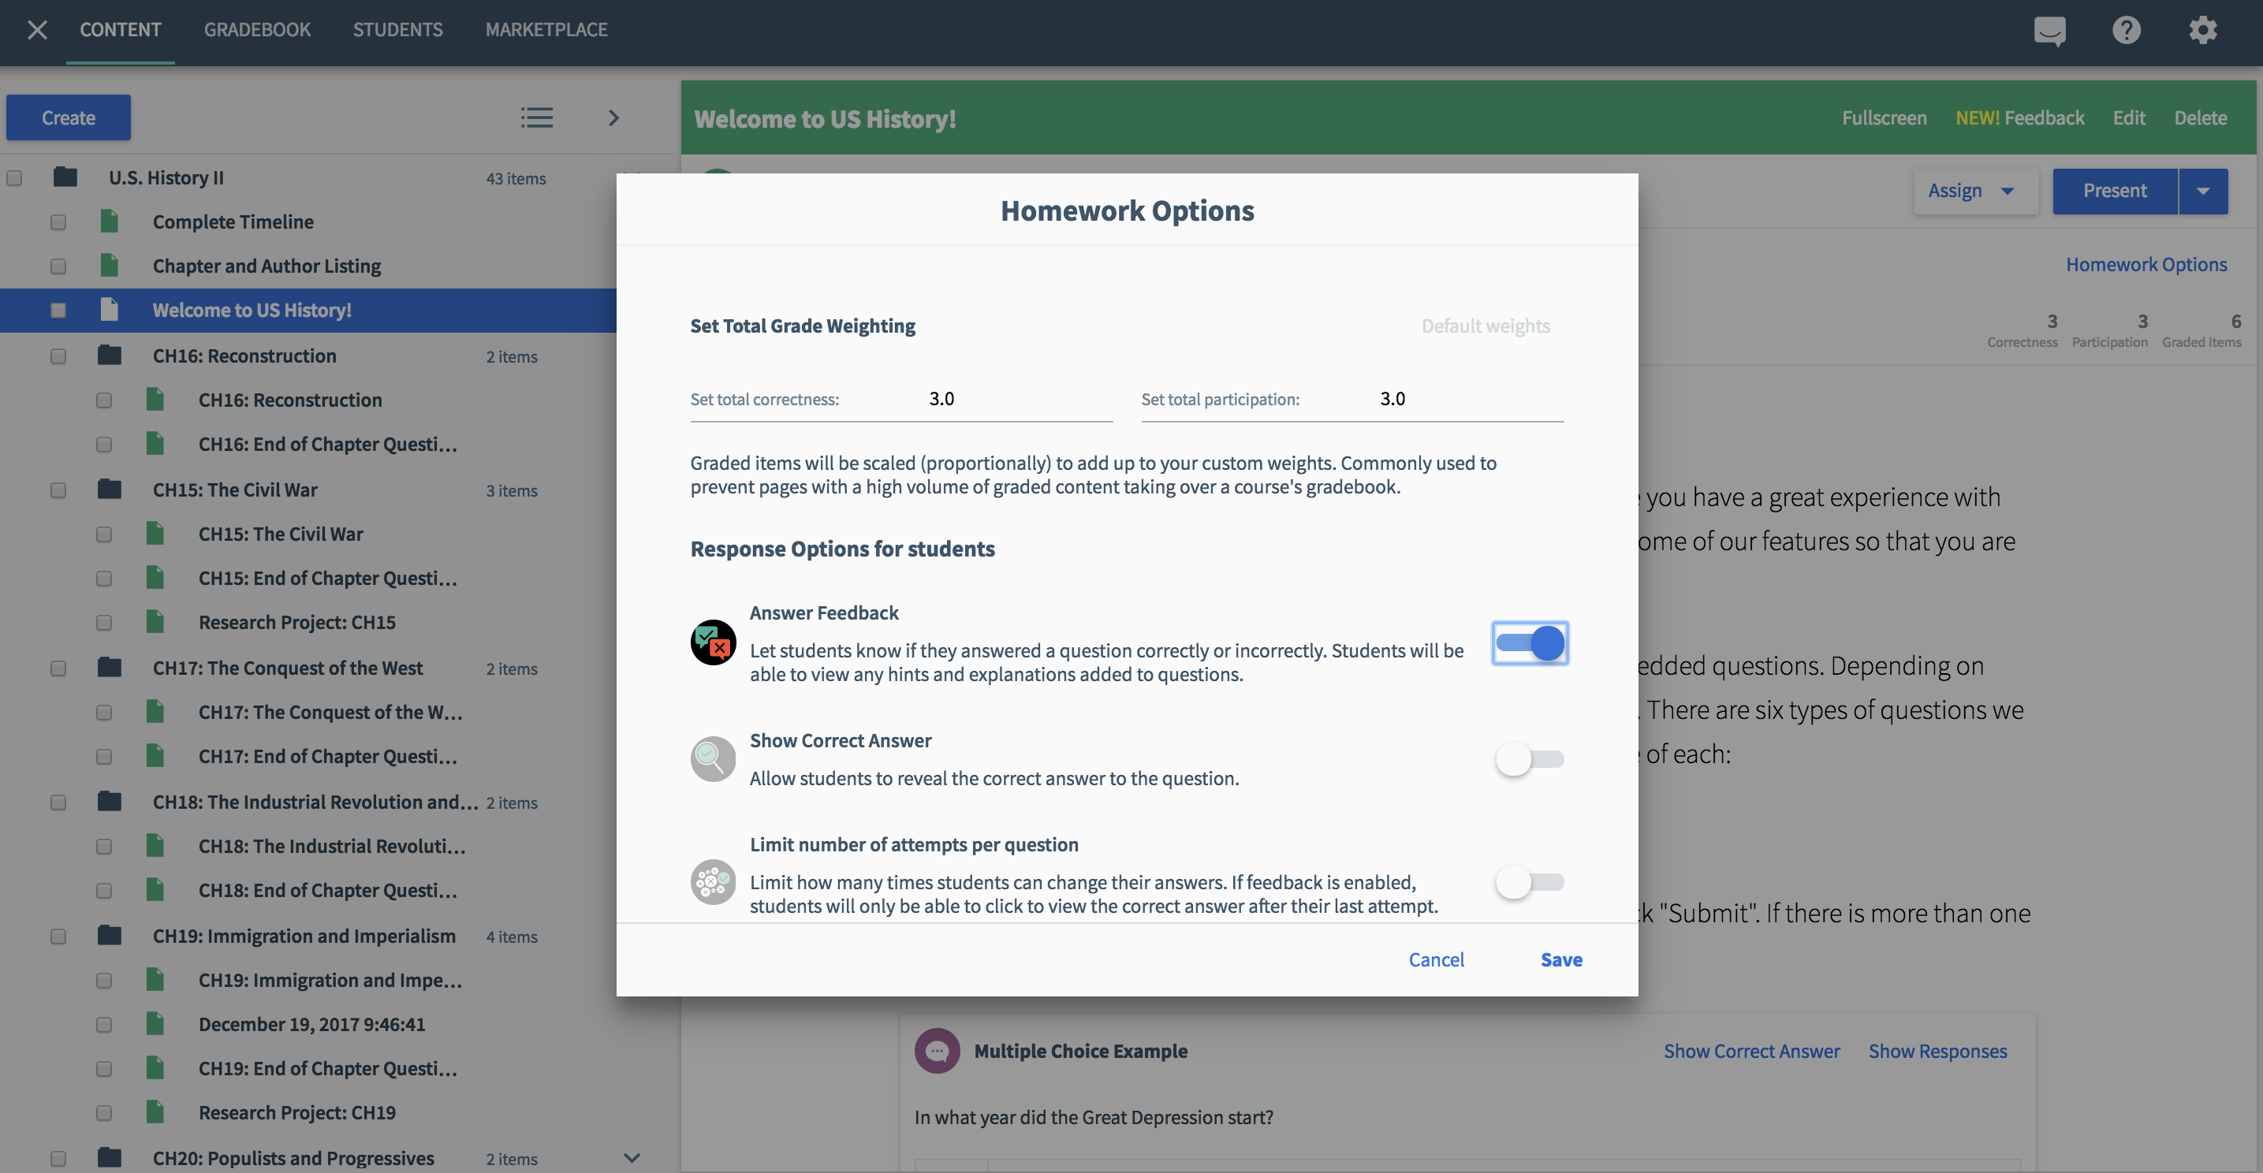Click the help question mark icon
The image size is (2263, 1173).
[x=2126, y=31]
